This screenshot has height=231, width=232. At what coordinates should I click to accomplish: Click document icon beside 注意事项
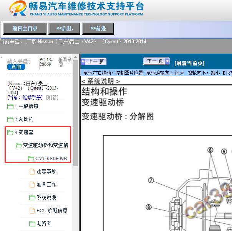[x=32, y=172]
